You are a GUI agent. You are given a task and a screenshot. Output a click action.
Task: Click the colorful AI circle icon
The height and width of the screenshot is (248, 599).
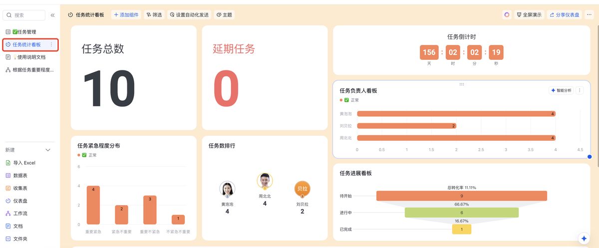(x=507, y=15)
